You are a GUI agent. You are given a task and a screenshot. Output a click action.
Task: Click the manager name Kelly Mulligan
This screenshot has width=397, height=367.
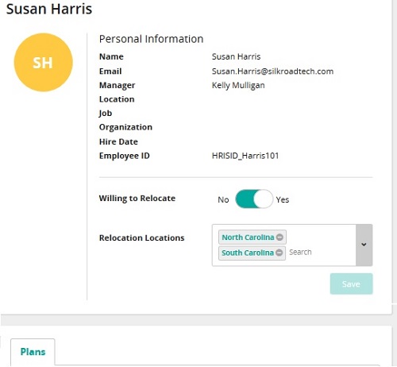coord(238,85)
